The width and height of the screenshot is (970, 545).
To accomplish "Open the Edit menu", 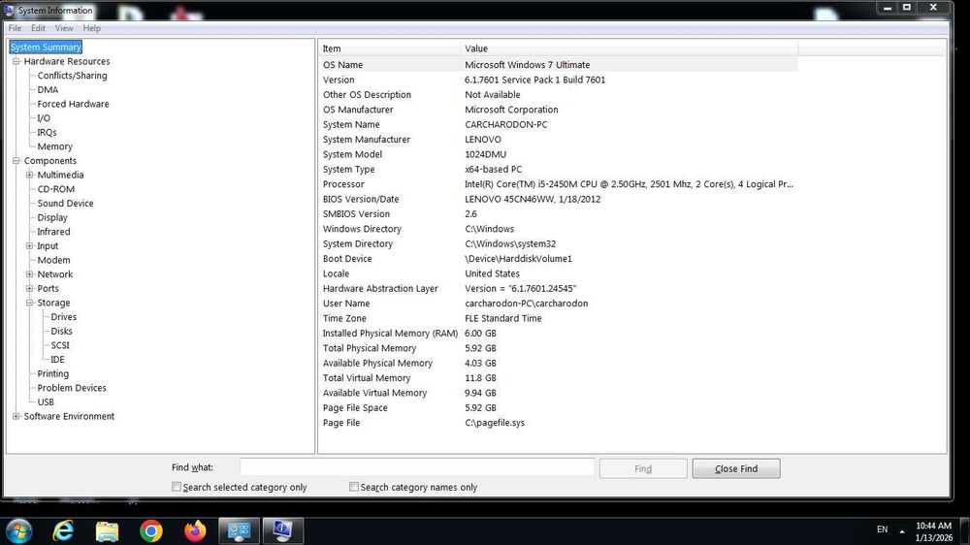I will tap(39, 28).
